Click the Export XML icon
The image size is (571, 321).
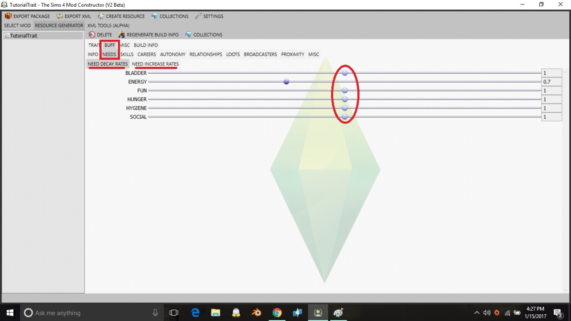[59, 16]
